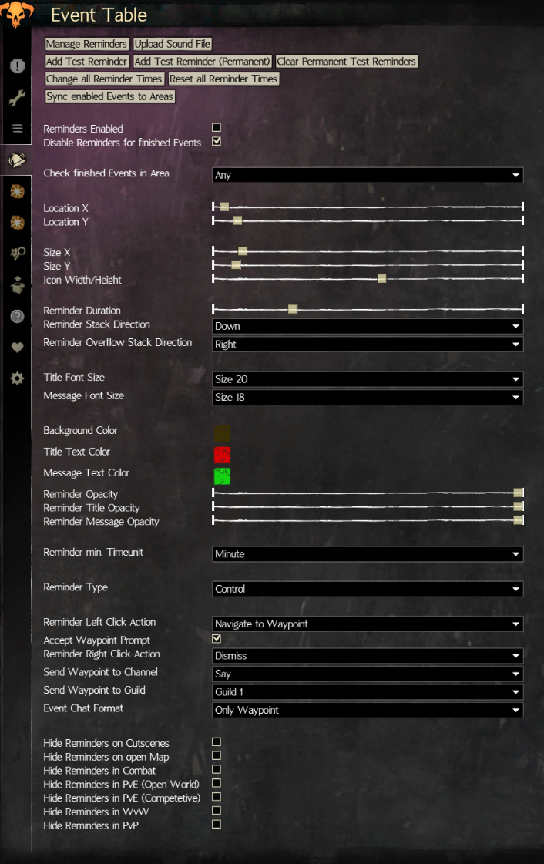The width and height of the screenshot is (544, 864).
Task: Click the Manage Reminders button
Action: (x=86, y=44)
